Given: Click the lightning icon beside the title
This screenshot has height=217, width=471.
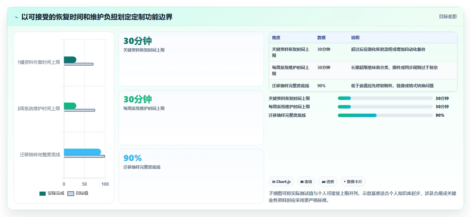Looking at the screenshot, I should coord(16,17).
